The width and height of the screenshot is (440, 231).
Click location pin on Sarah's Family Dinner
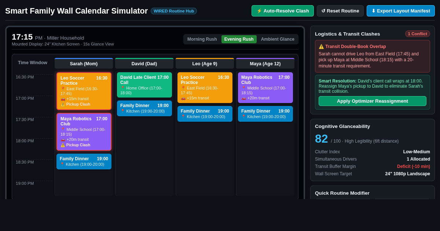(x=62, y=164)
